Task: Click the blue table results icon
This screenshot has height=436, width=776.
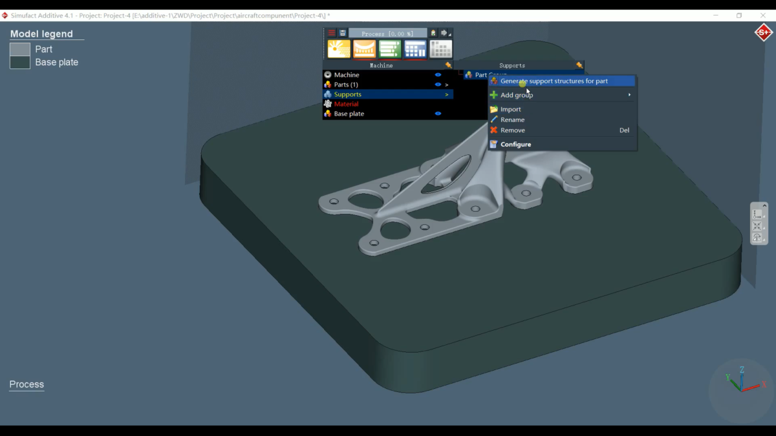Action: (x=415, y=49)
